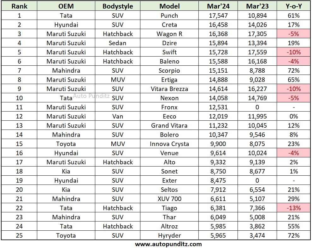312x249 pixels.
Task: Click the red -13% Tiago cell
Action: [x=293, y=208]
